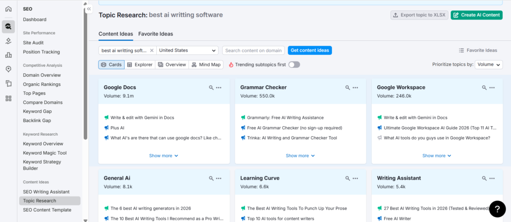Open Prioritize topics by Volume dropdown

(489, 64)
